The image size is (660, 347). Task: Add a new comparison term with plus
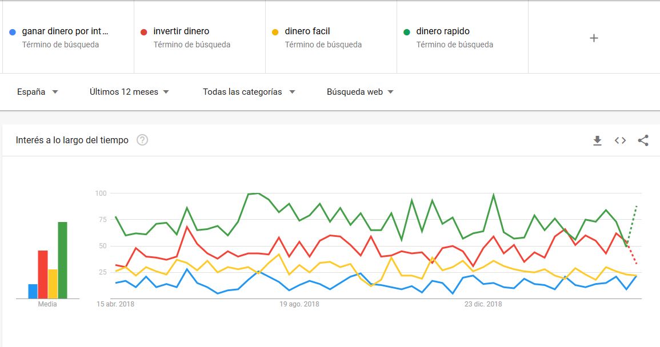pos(594,38)
